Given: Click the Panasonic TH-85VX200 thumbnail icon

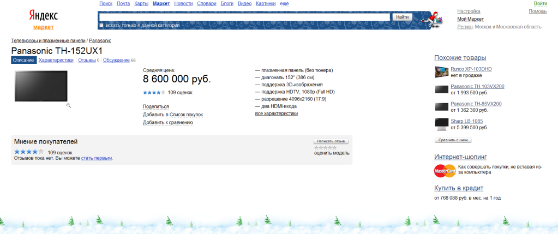Looking at the screenshot, I should pyautogui.click(x=441, y=106).
